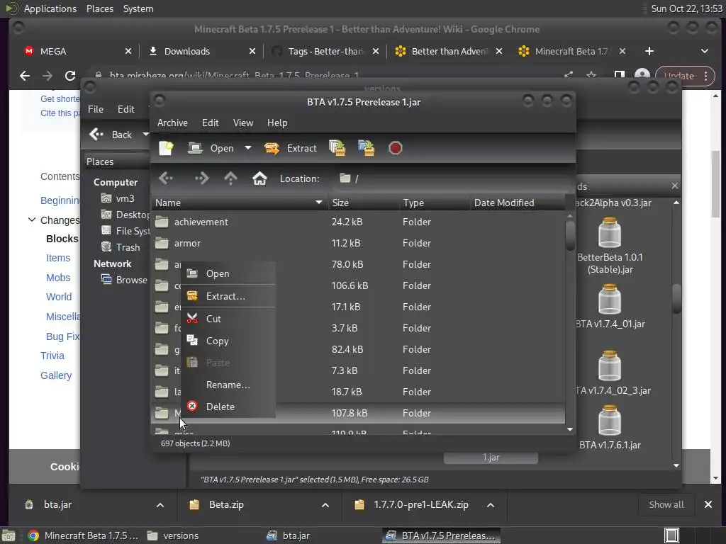The height and width of the screenshot is (544, 726).
Task: Close the file manager search pane
Action: (x=675, y=186)
